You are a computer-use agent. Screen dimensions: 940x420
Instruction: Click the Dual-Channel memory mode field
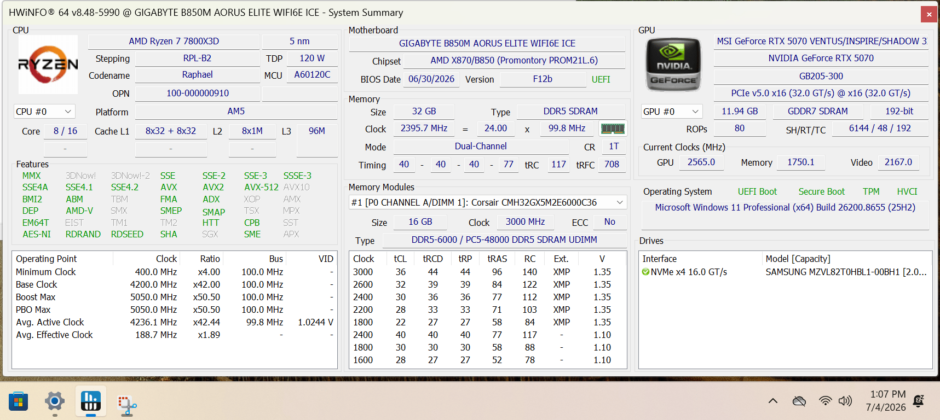tap(481, 147)
